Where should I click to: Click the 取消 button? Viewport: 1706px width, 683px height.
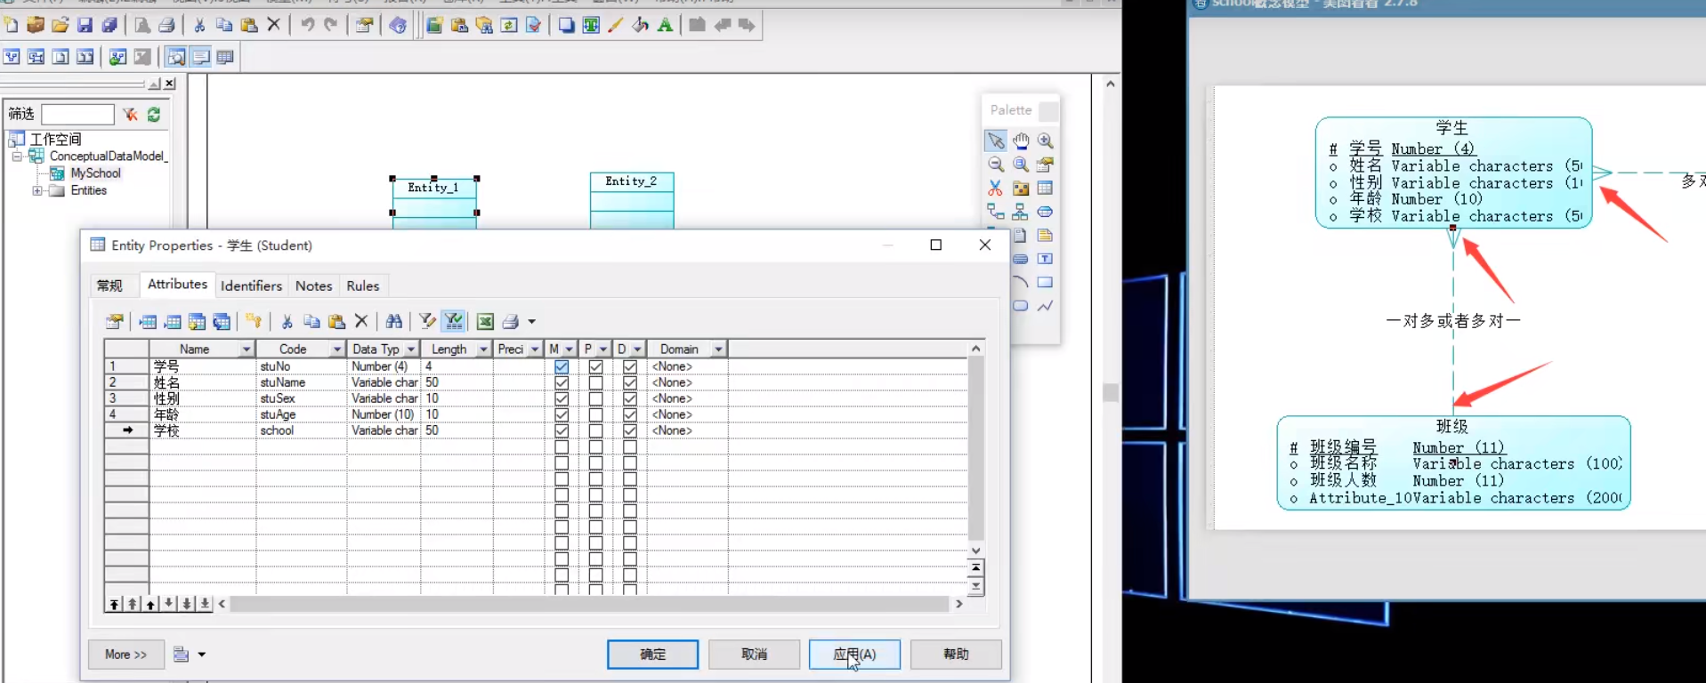click(754, 655)
